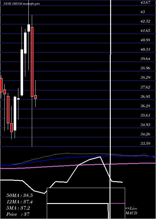
Task: Click the tallest red candlestick body
Action: tap(32, 62)
